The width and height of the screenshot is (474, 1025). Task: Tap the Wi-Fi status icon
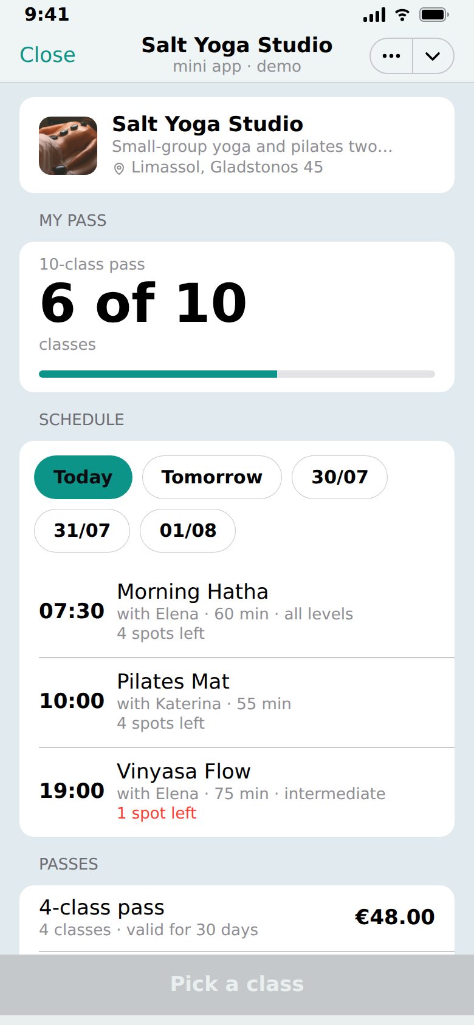pyautogui.click(x=402, y=15)
